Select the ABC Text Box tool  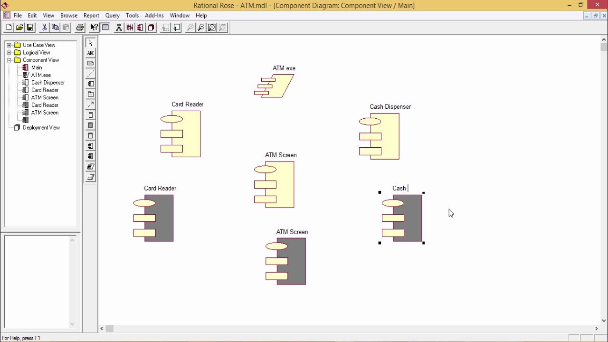(x=90, y=53)
